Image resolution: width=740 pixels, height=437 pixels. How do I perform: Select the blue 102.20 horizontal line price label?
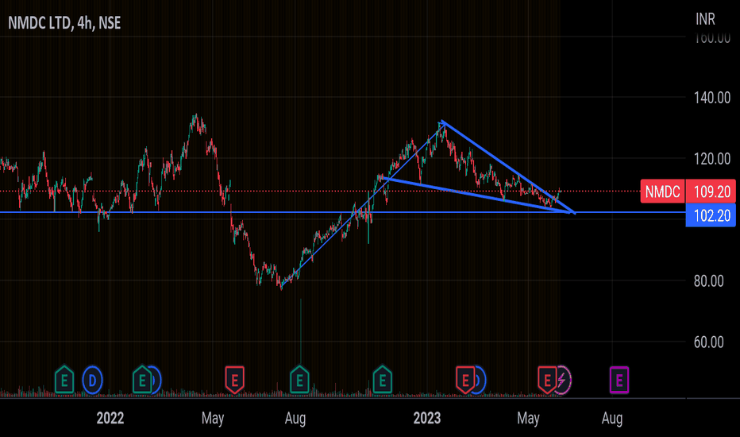[x=711, y=215]
